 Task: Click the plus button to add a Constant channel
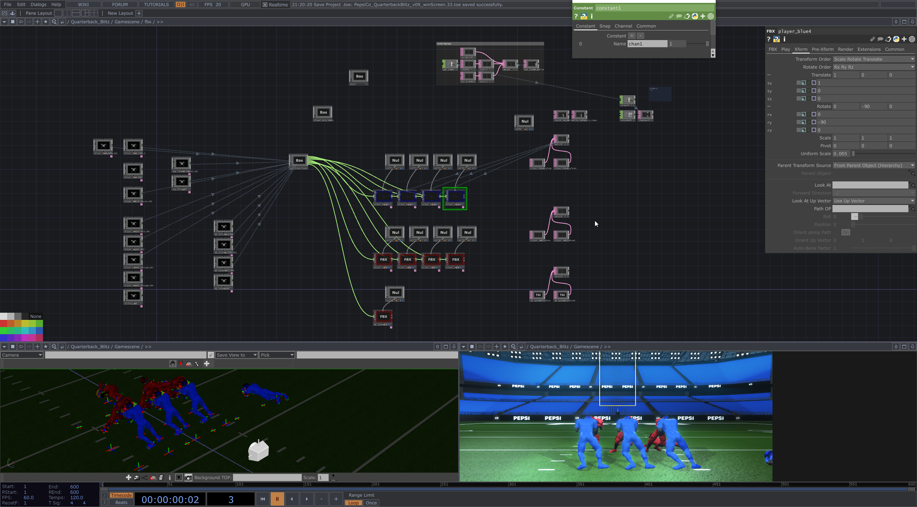(x=632, y=36)
